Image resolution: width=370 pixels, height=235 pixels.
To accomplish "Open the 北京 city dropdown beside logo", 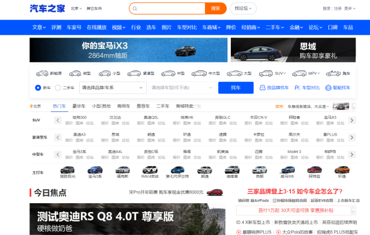I will (x=76, y=9).
